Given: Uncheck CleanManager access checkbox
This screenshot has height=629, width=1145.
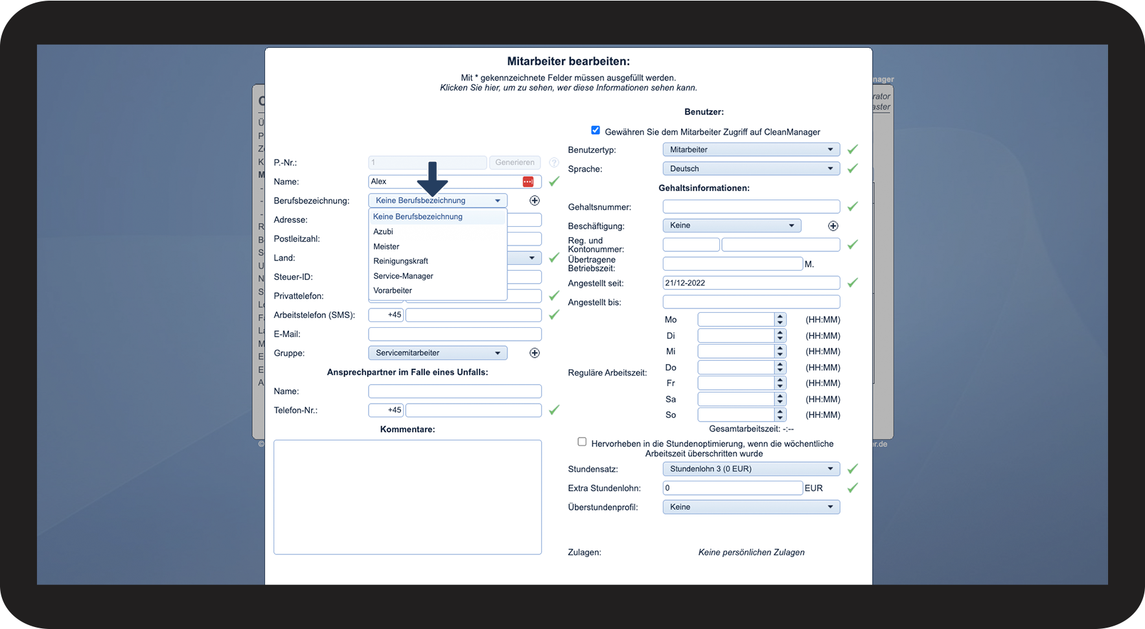Looking at the screenshot, I should (x=596, y=130).
